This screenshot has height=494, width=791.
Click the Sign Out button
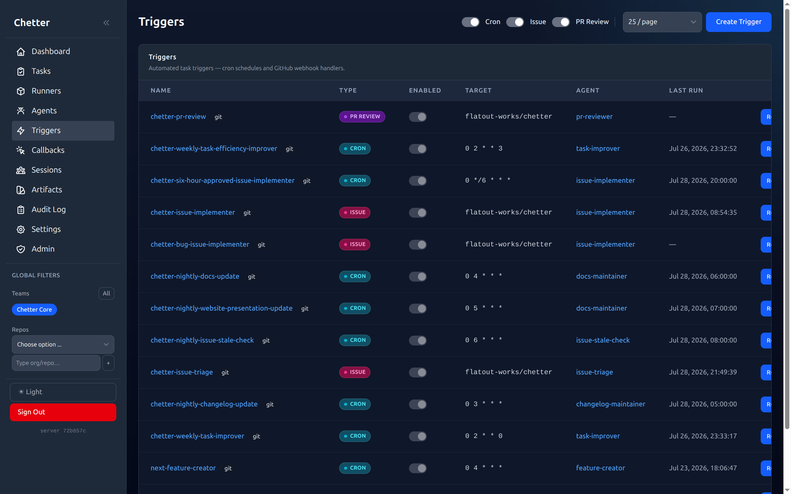pyautogui.click(x=63, y=412)
